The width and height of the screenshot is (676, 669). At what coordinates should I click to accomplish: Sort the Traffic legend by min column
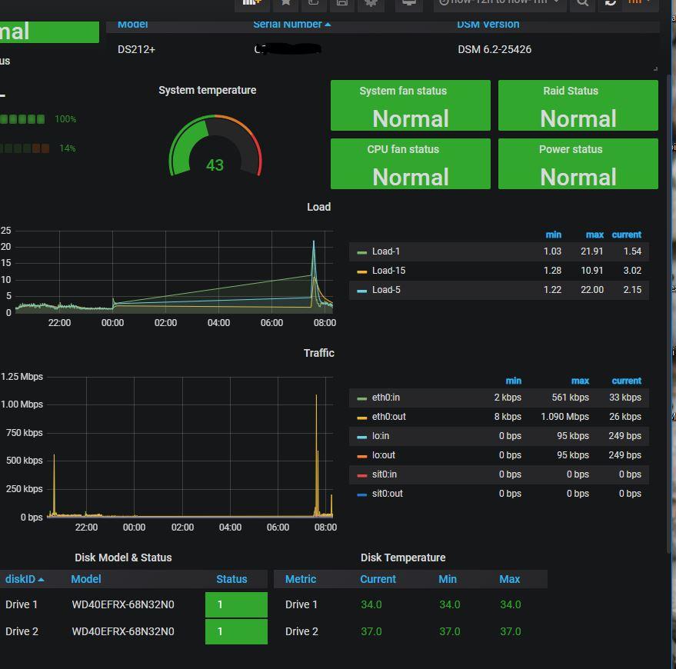513,381
